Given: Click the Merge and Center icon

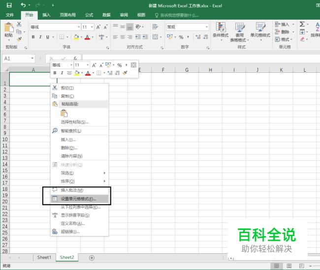Looking at the screenshot, I should click(x=155, y=37).
